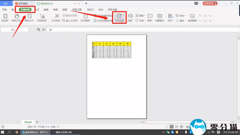This screenshot has width=240, height=135.
Task: Toggle the Page Break Preview switch
Action: (56, 16)
